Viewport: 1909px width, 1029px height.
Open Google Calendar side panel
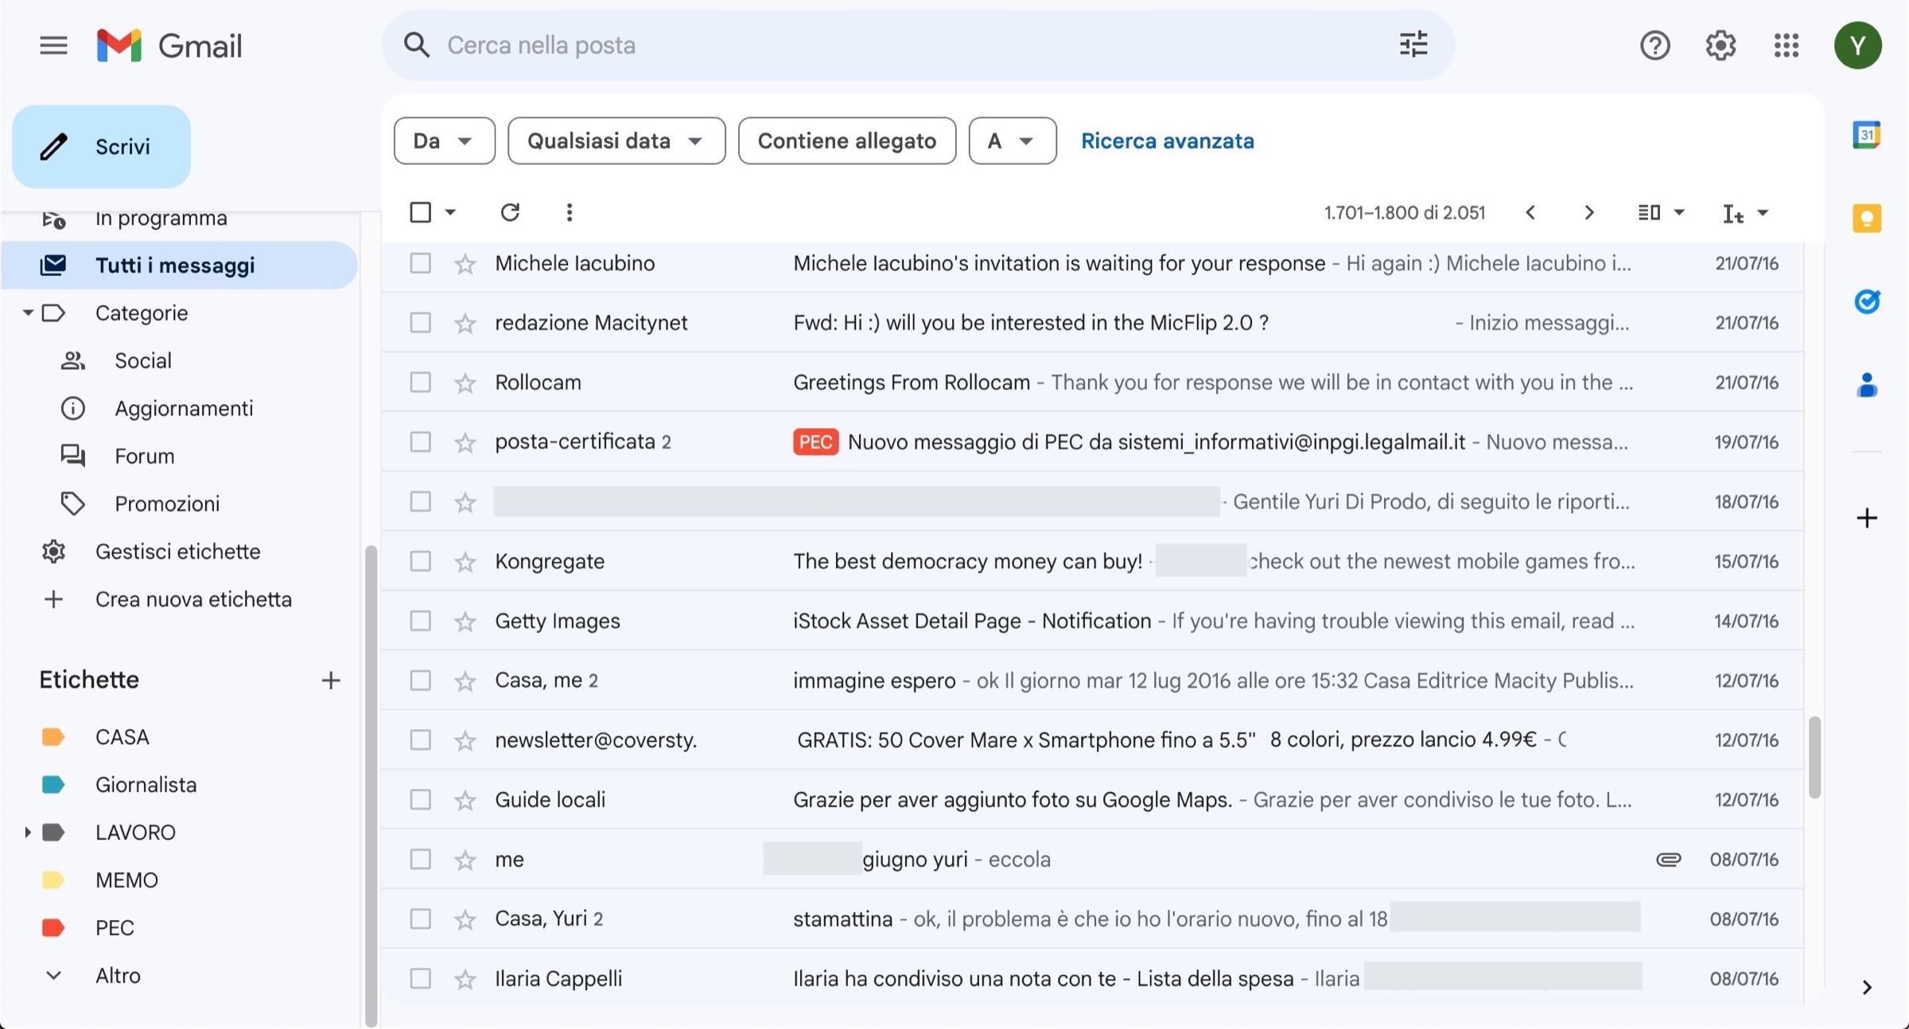tap(1866, 135)
